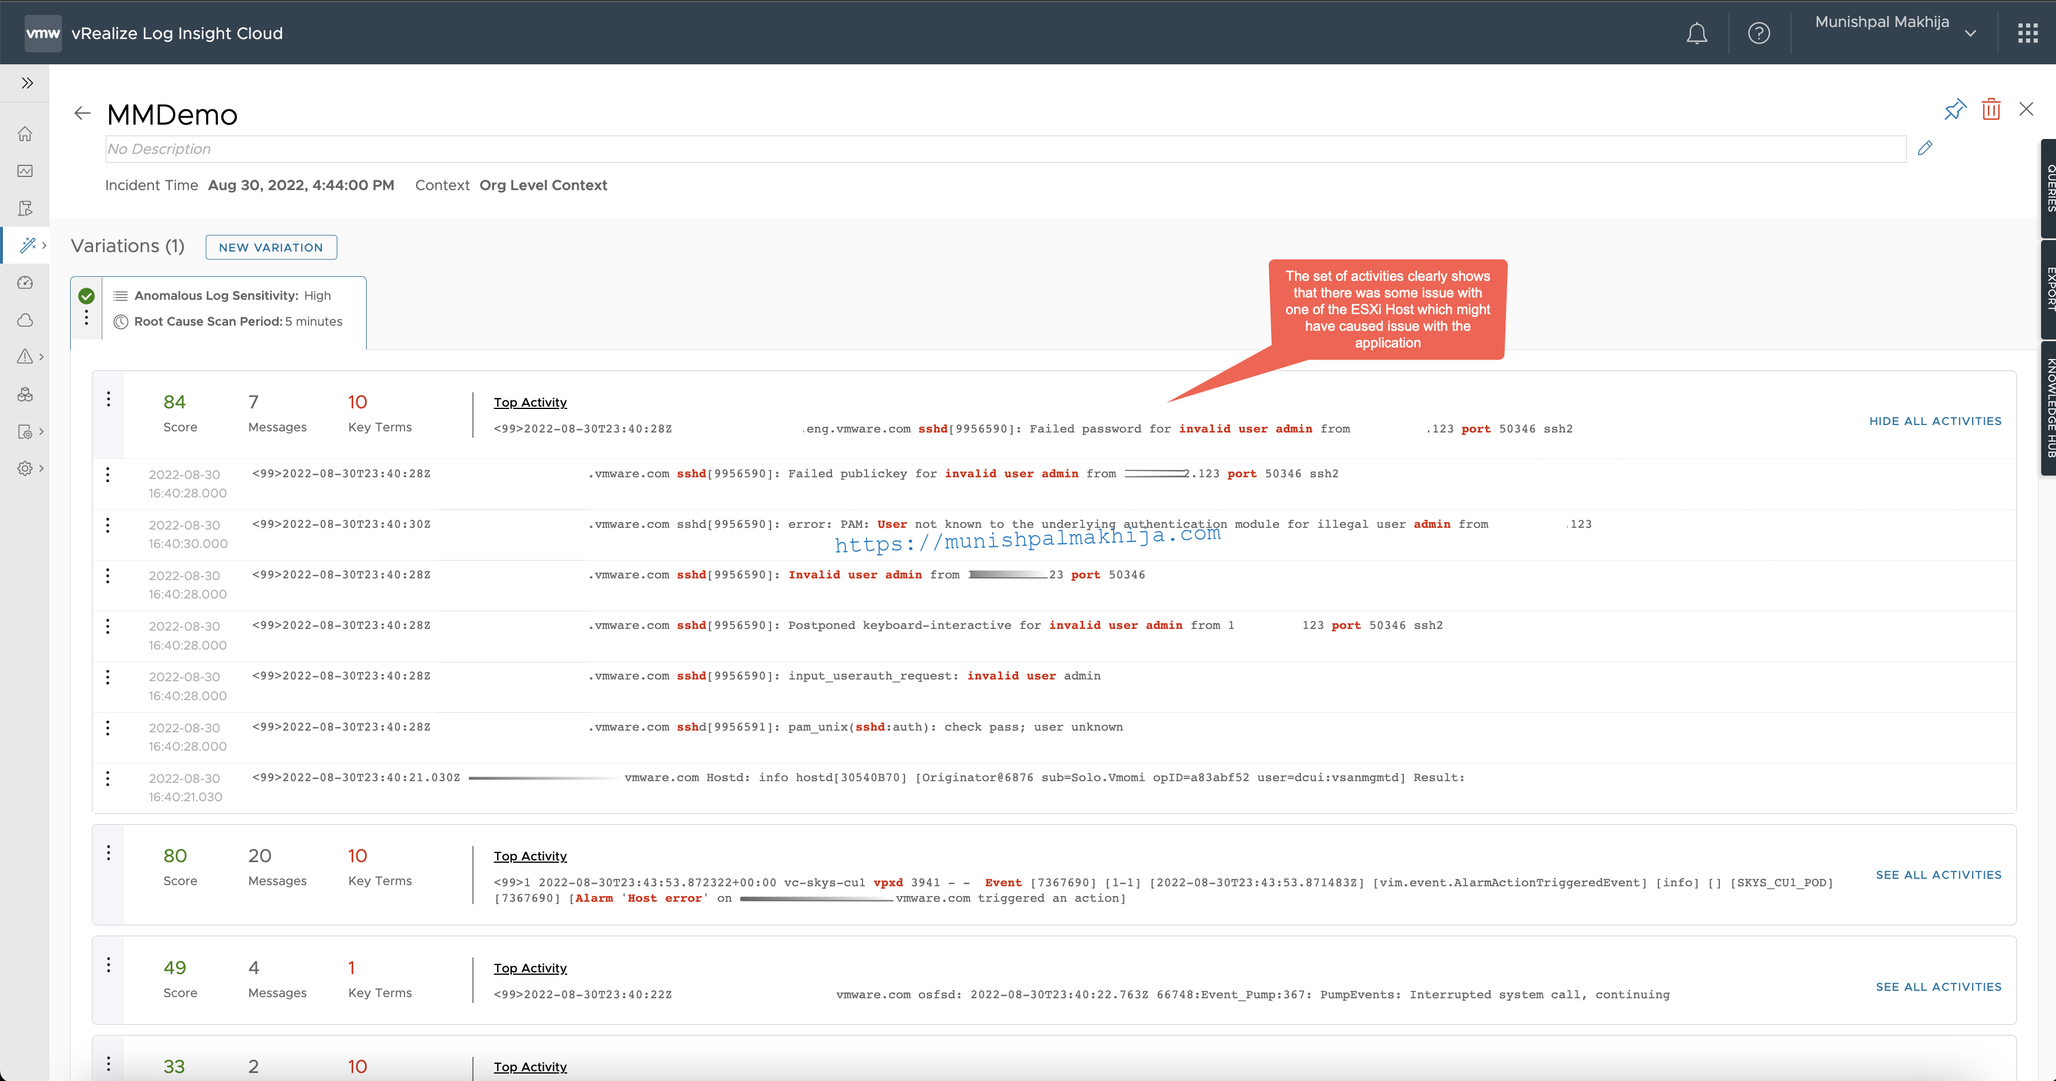
Task: Expand score 80 card via SEE ALL ACTIVITIES
Action: (x=1939, y=875)
